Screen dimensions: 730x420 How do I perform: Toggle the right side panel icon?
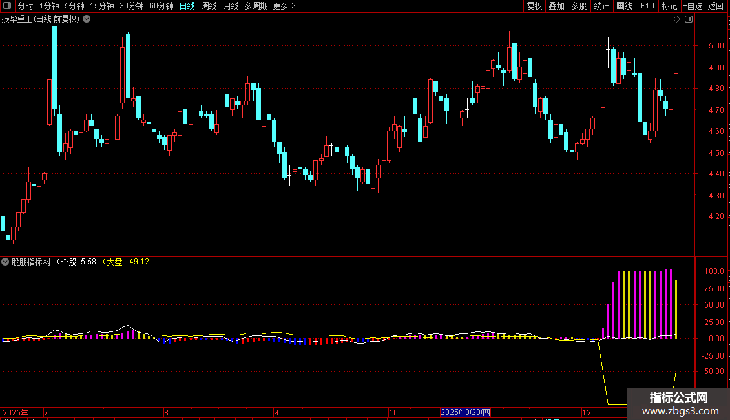tap(689, 19)
